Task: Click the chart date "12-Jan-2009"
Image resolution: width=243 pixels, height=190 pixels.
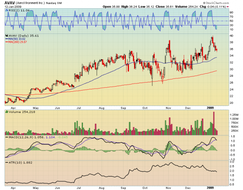Action: click(x=13, y=7)
